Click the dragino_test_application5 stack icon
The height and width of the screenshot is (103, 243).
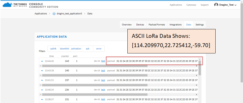54,14
